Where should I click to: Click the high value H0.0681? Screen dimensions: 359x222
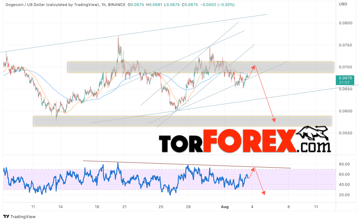point(154,5)
